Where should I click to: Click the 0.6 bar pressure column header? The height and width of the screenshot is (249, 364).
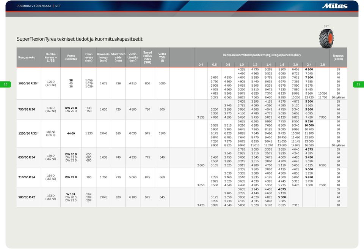[x=214, y=65]
